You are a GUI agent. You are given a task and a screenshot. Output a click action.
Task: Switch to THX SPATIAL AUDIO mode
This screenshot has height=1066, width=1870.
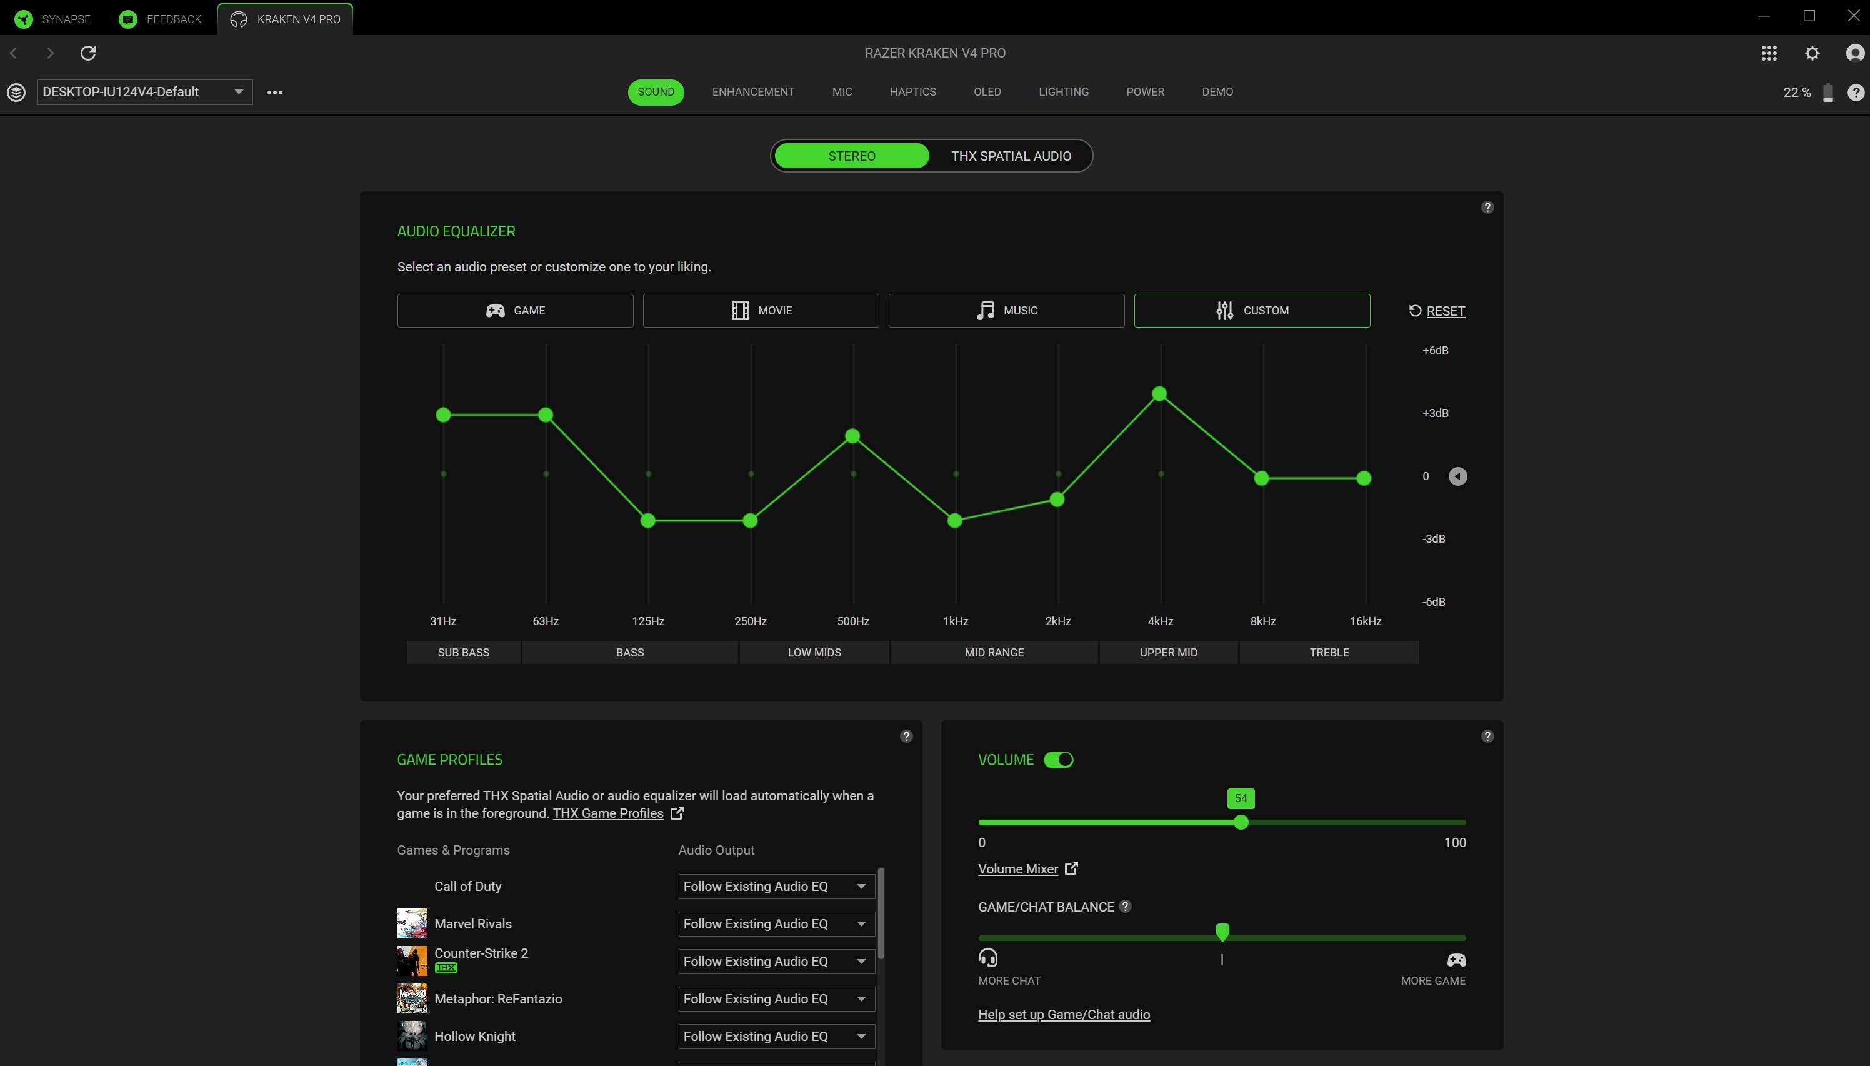1011,155
